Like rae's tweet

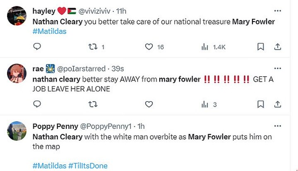click(149, 104)
